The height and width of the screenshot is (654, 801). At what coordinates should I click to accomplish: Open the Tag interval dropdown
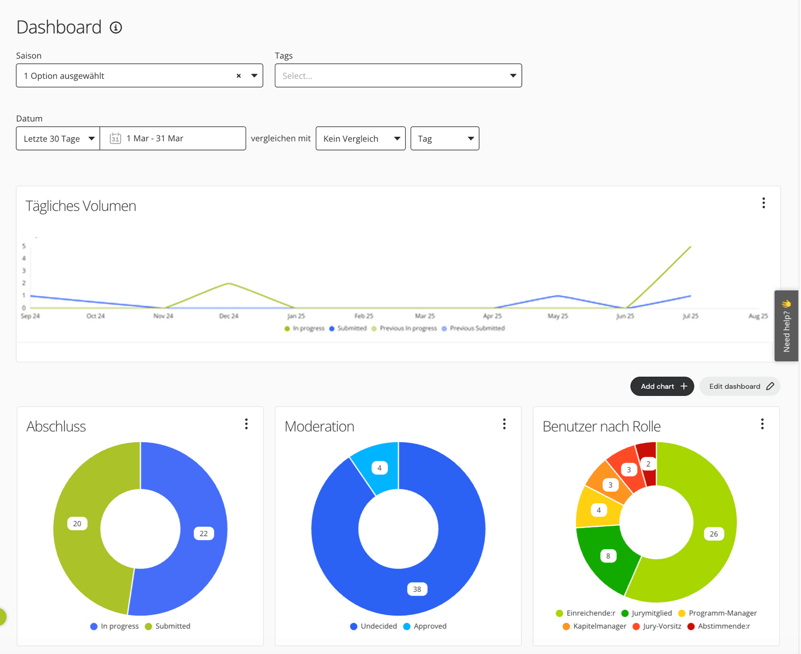[x=445, y=139]
